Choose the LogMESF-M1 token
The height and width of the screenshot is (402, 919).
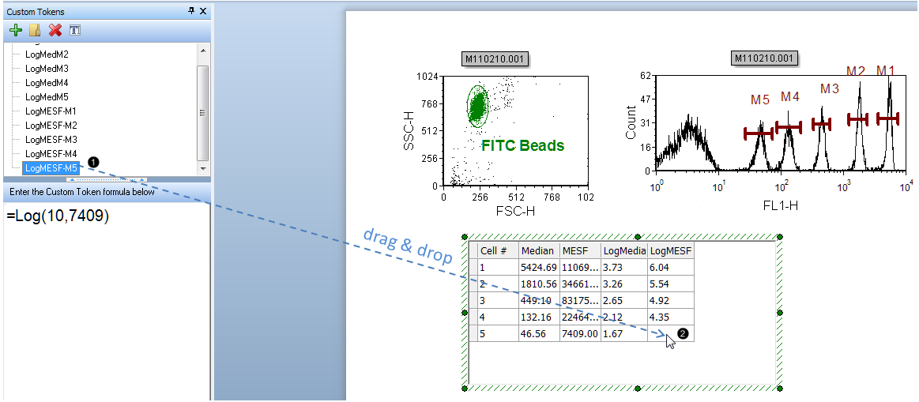pyautogui.click(x=51, y=111)
